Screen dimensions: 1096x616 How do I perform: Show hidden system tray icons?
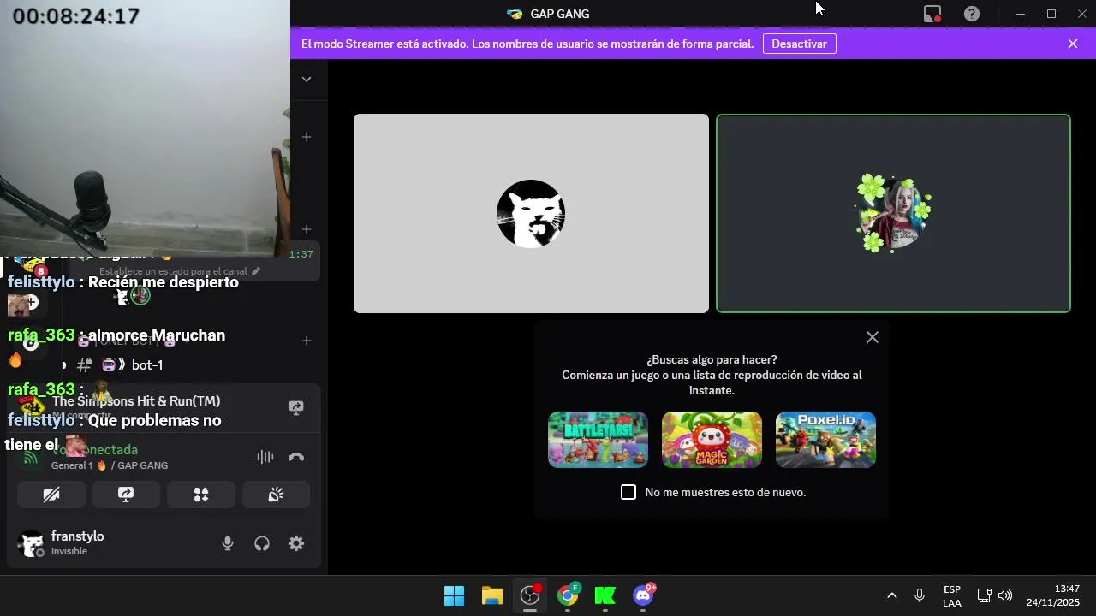(891, 595)
